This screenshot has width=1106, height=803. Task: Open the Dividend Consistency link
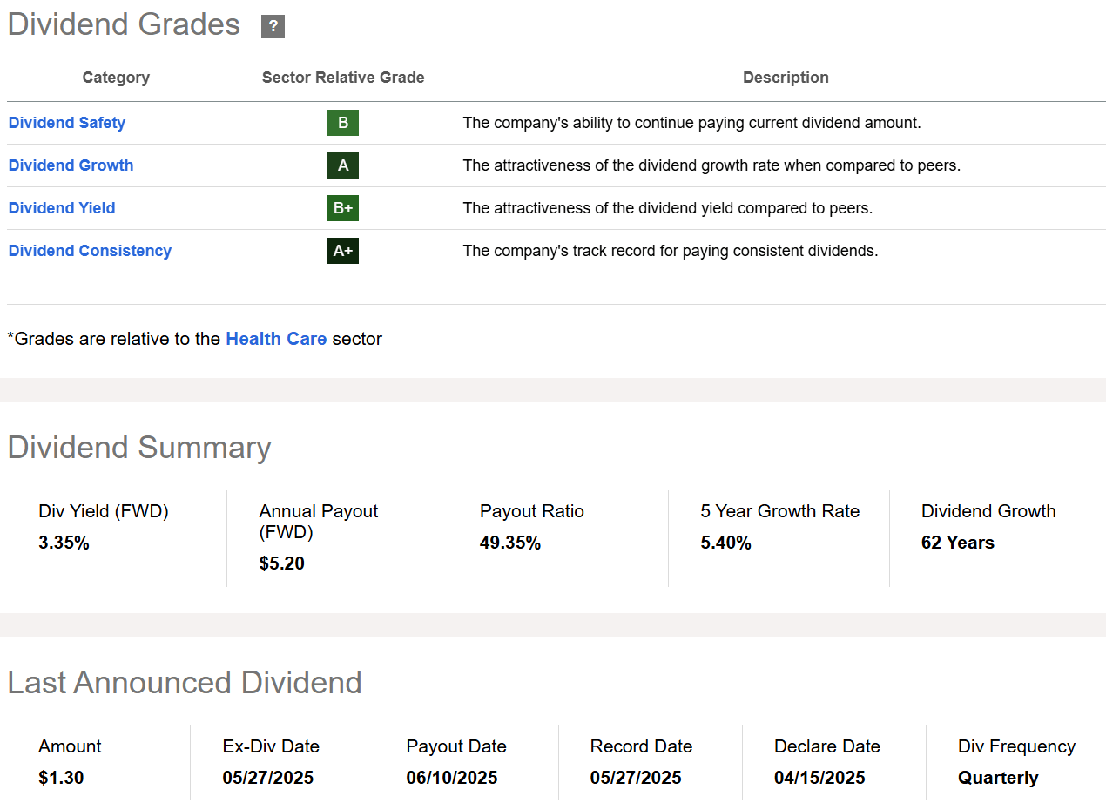[89, 250]
